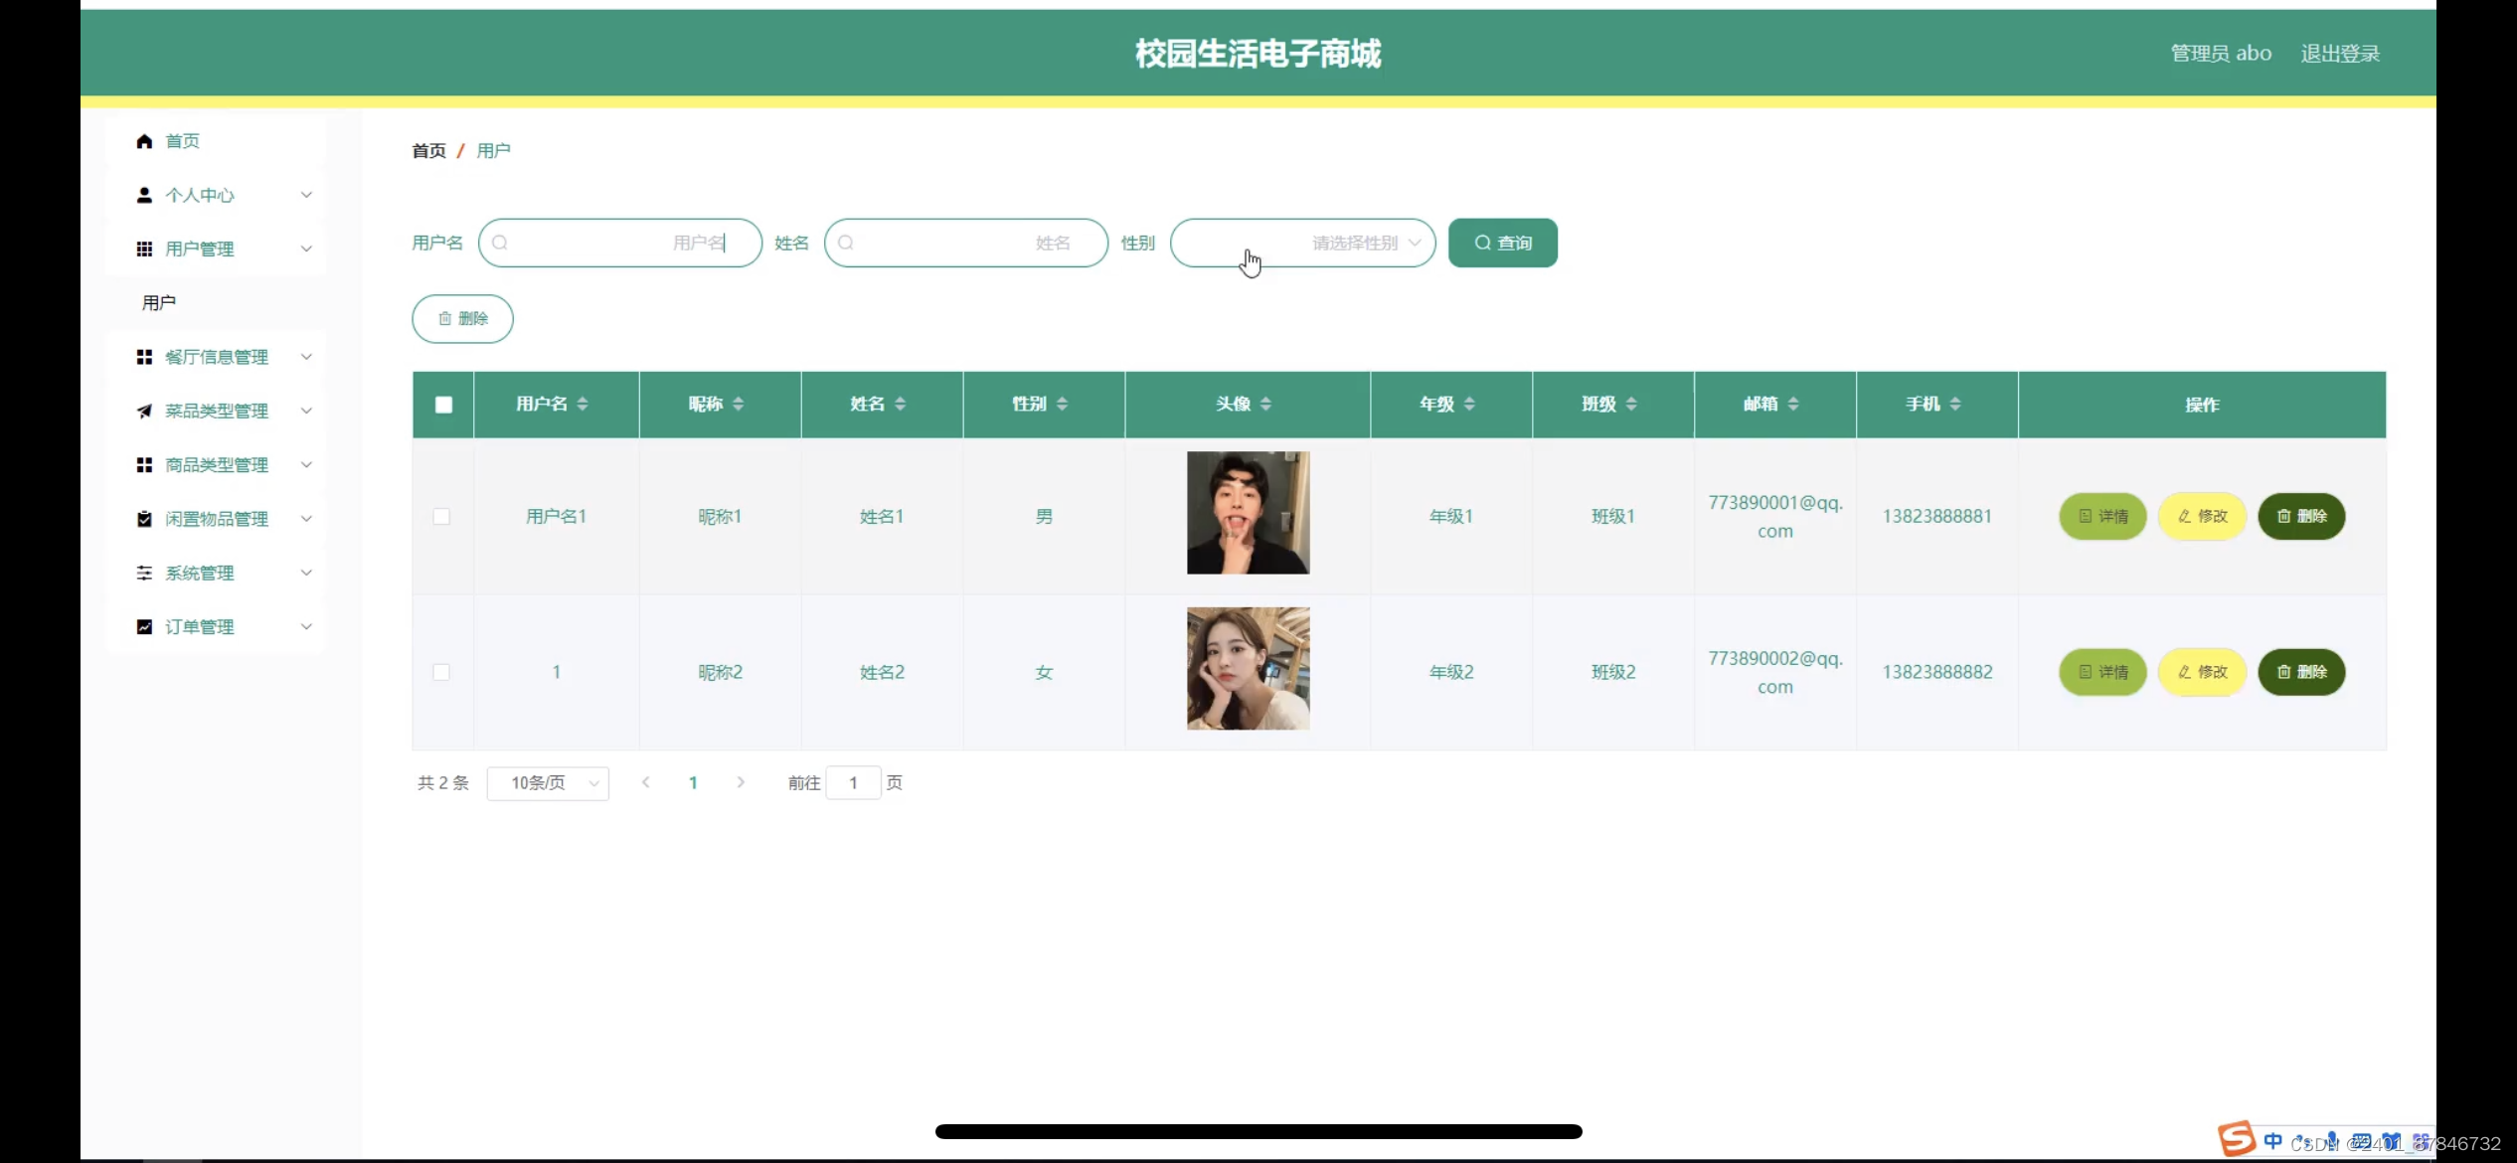Click on user 1 profile thumbnail

pyautogui.click(x=1248, y=512)
